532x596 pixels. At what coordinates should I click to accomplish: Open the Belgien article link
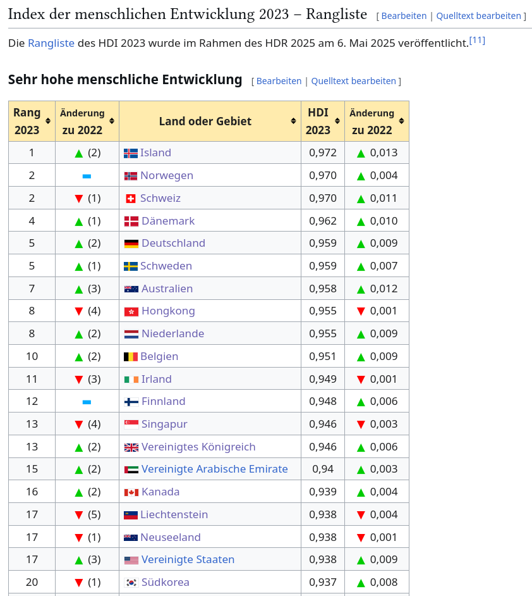click(x=159, y=357)
